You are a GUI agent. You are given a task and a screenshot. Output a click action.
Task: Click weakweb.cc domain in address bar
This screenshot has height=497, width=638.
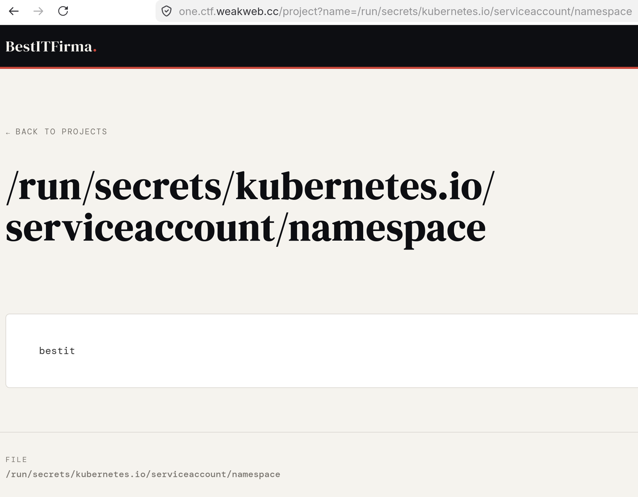tap(247, 11)
